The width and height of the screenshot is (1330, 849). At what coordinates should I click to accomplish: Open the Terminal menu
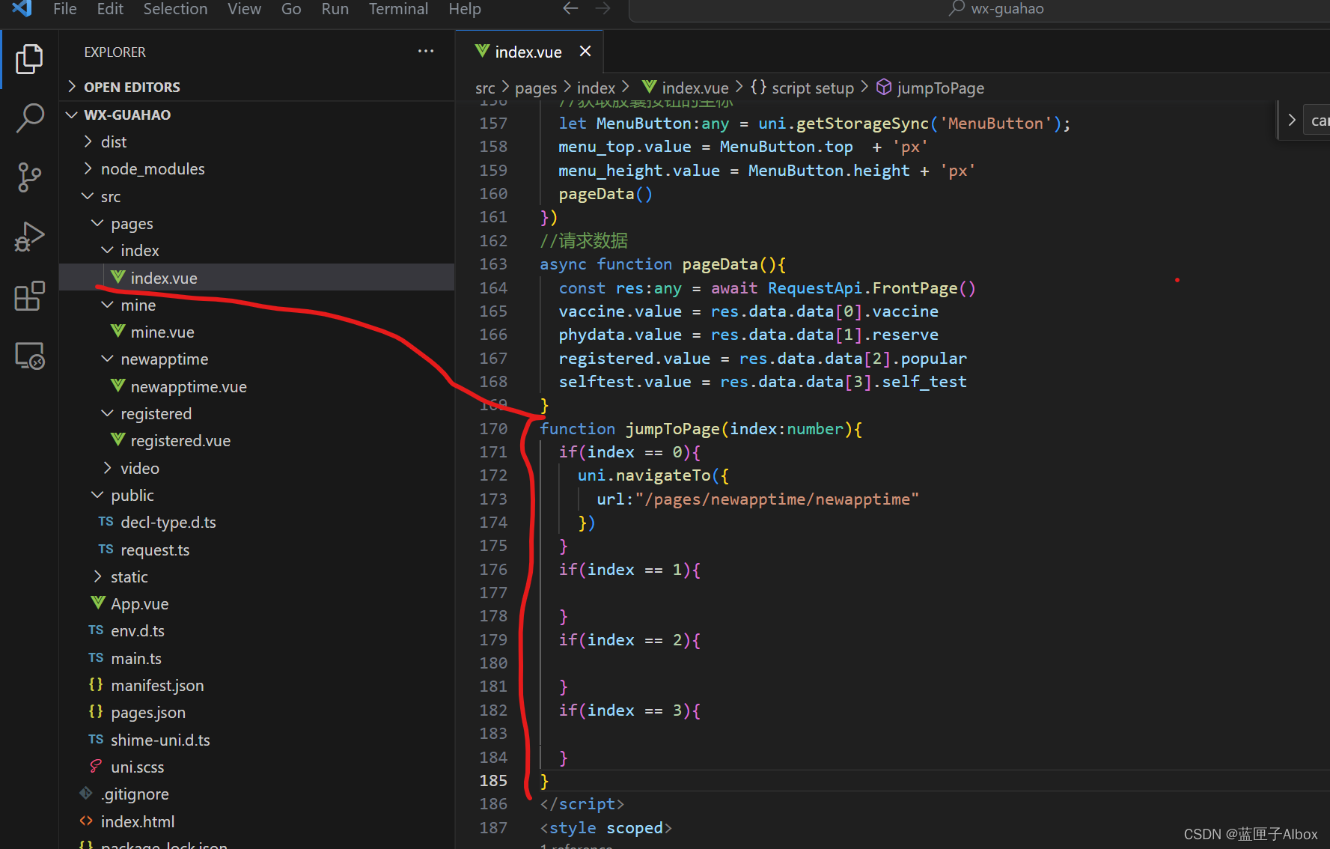click(398, 9)
